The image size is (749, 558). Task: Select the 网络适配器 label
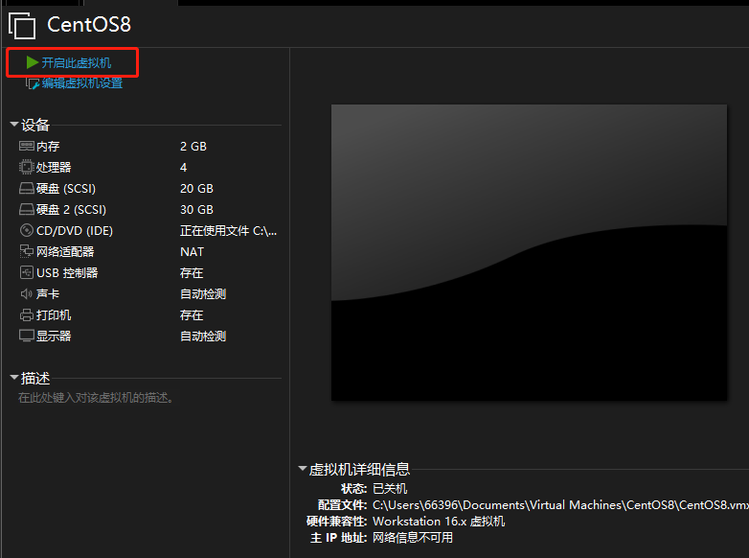65,252
